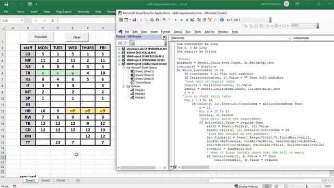Click the Insert UserForm icon in VBA toolbar
This screenshot has width=334, height=188.
pos(126,20)
